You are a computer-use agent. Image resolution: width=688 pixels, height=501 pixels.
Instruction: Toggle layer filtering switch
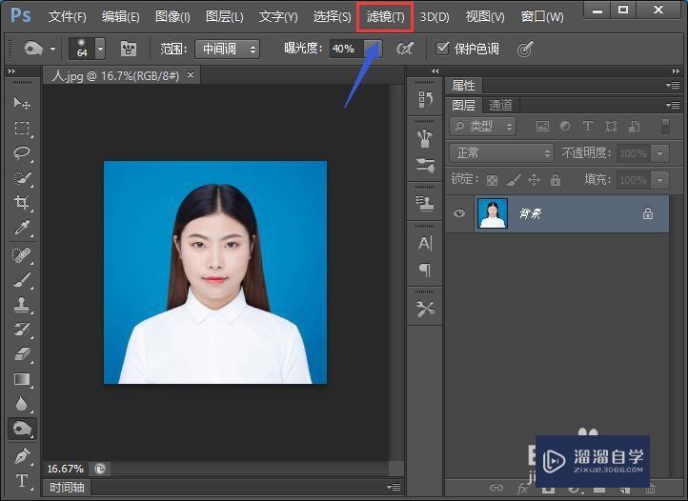pyautogui.click(x=666, y=127)
